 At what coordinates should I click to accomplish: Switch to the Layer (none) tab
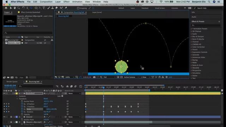click(97, 12)
